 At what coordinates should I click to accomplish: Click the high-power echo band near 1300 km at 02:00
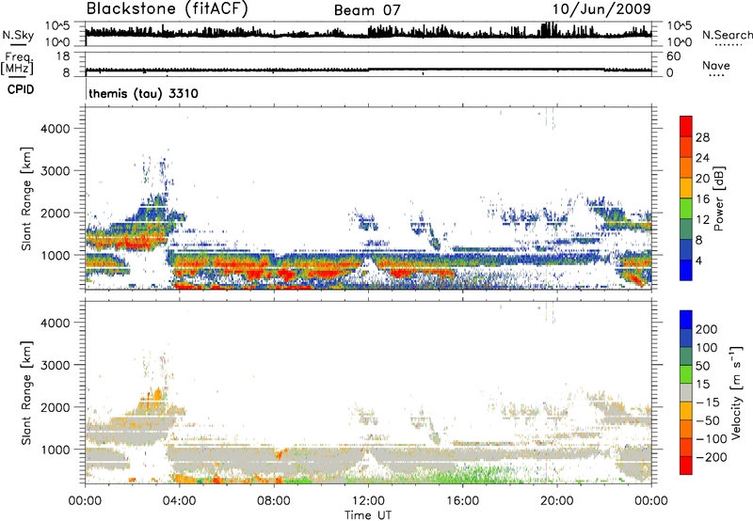coord(126,240)
